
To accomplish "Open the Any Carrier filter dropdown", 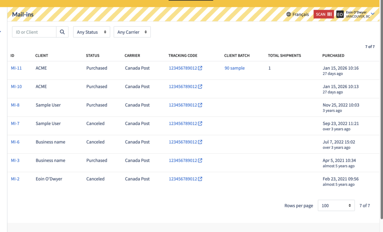I will (x=132, y=32).
